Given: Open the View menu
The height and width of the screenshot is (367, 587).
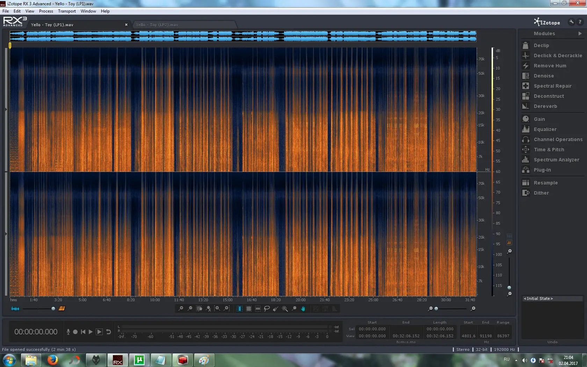Looking at the screenshot, I should click(30, 11).
